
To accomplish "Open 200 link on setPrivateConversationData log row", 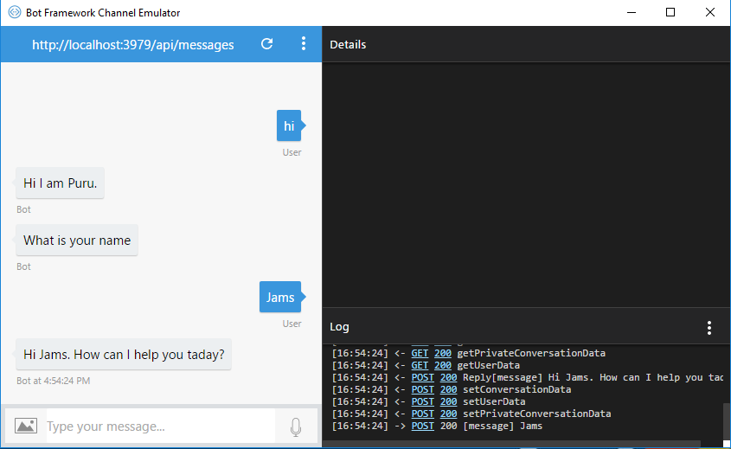I will [448, 414].
